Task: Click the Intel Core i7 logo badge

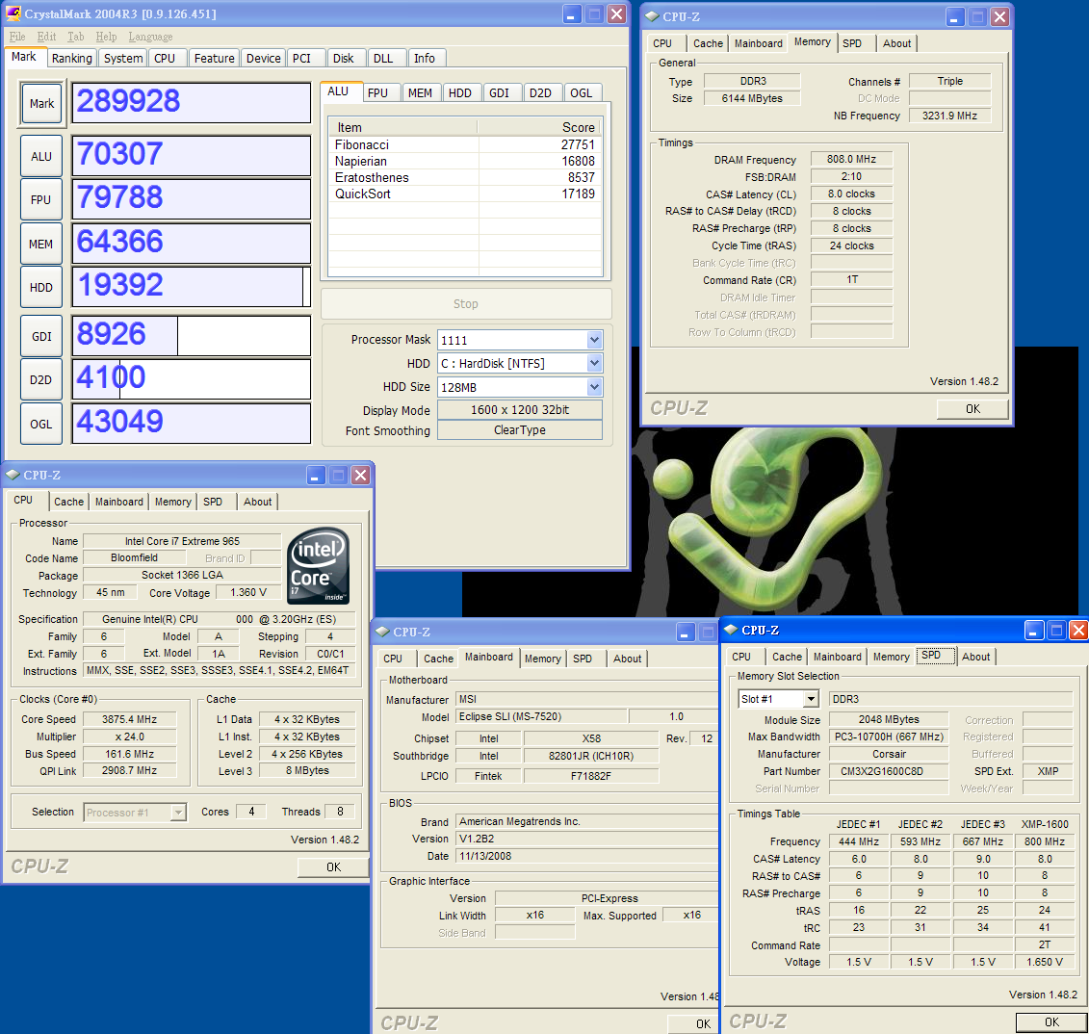Action: pos(319,566)
